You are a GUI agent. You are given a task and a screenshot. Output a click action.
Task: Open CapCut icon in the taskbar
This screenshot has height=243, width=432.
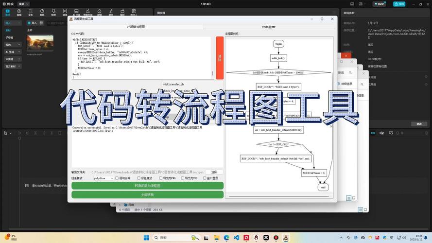pos(266,238)
